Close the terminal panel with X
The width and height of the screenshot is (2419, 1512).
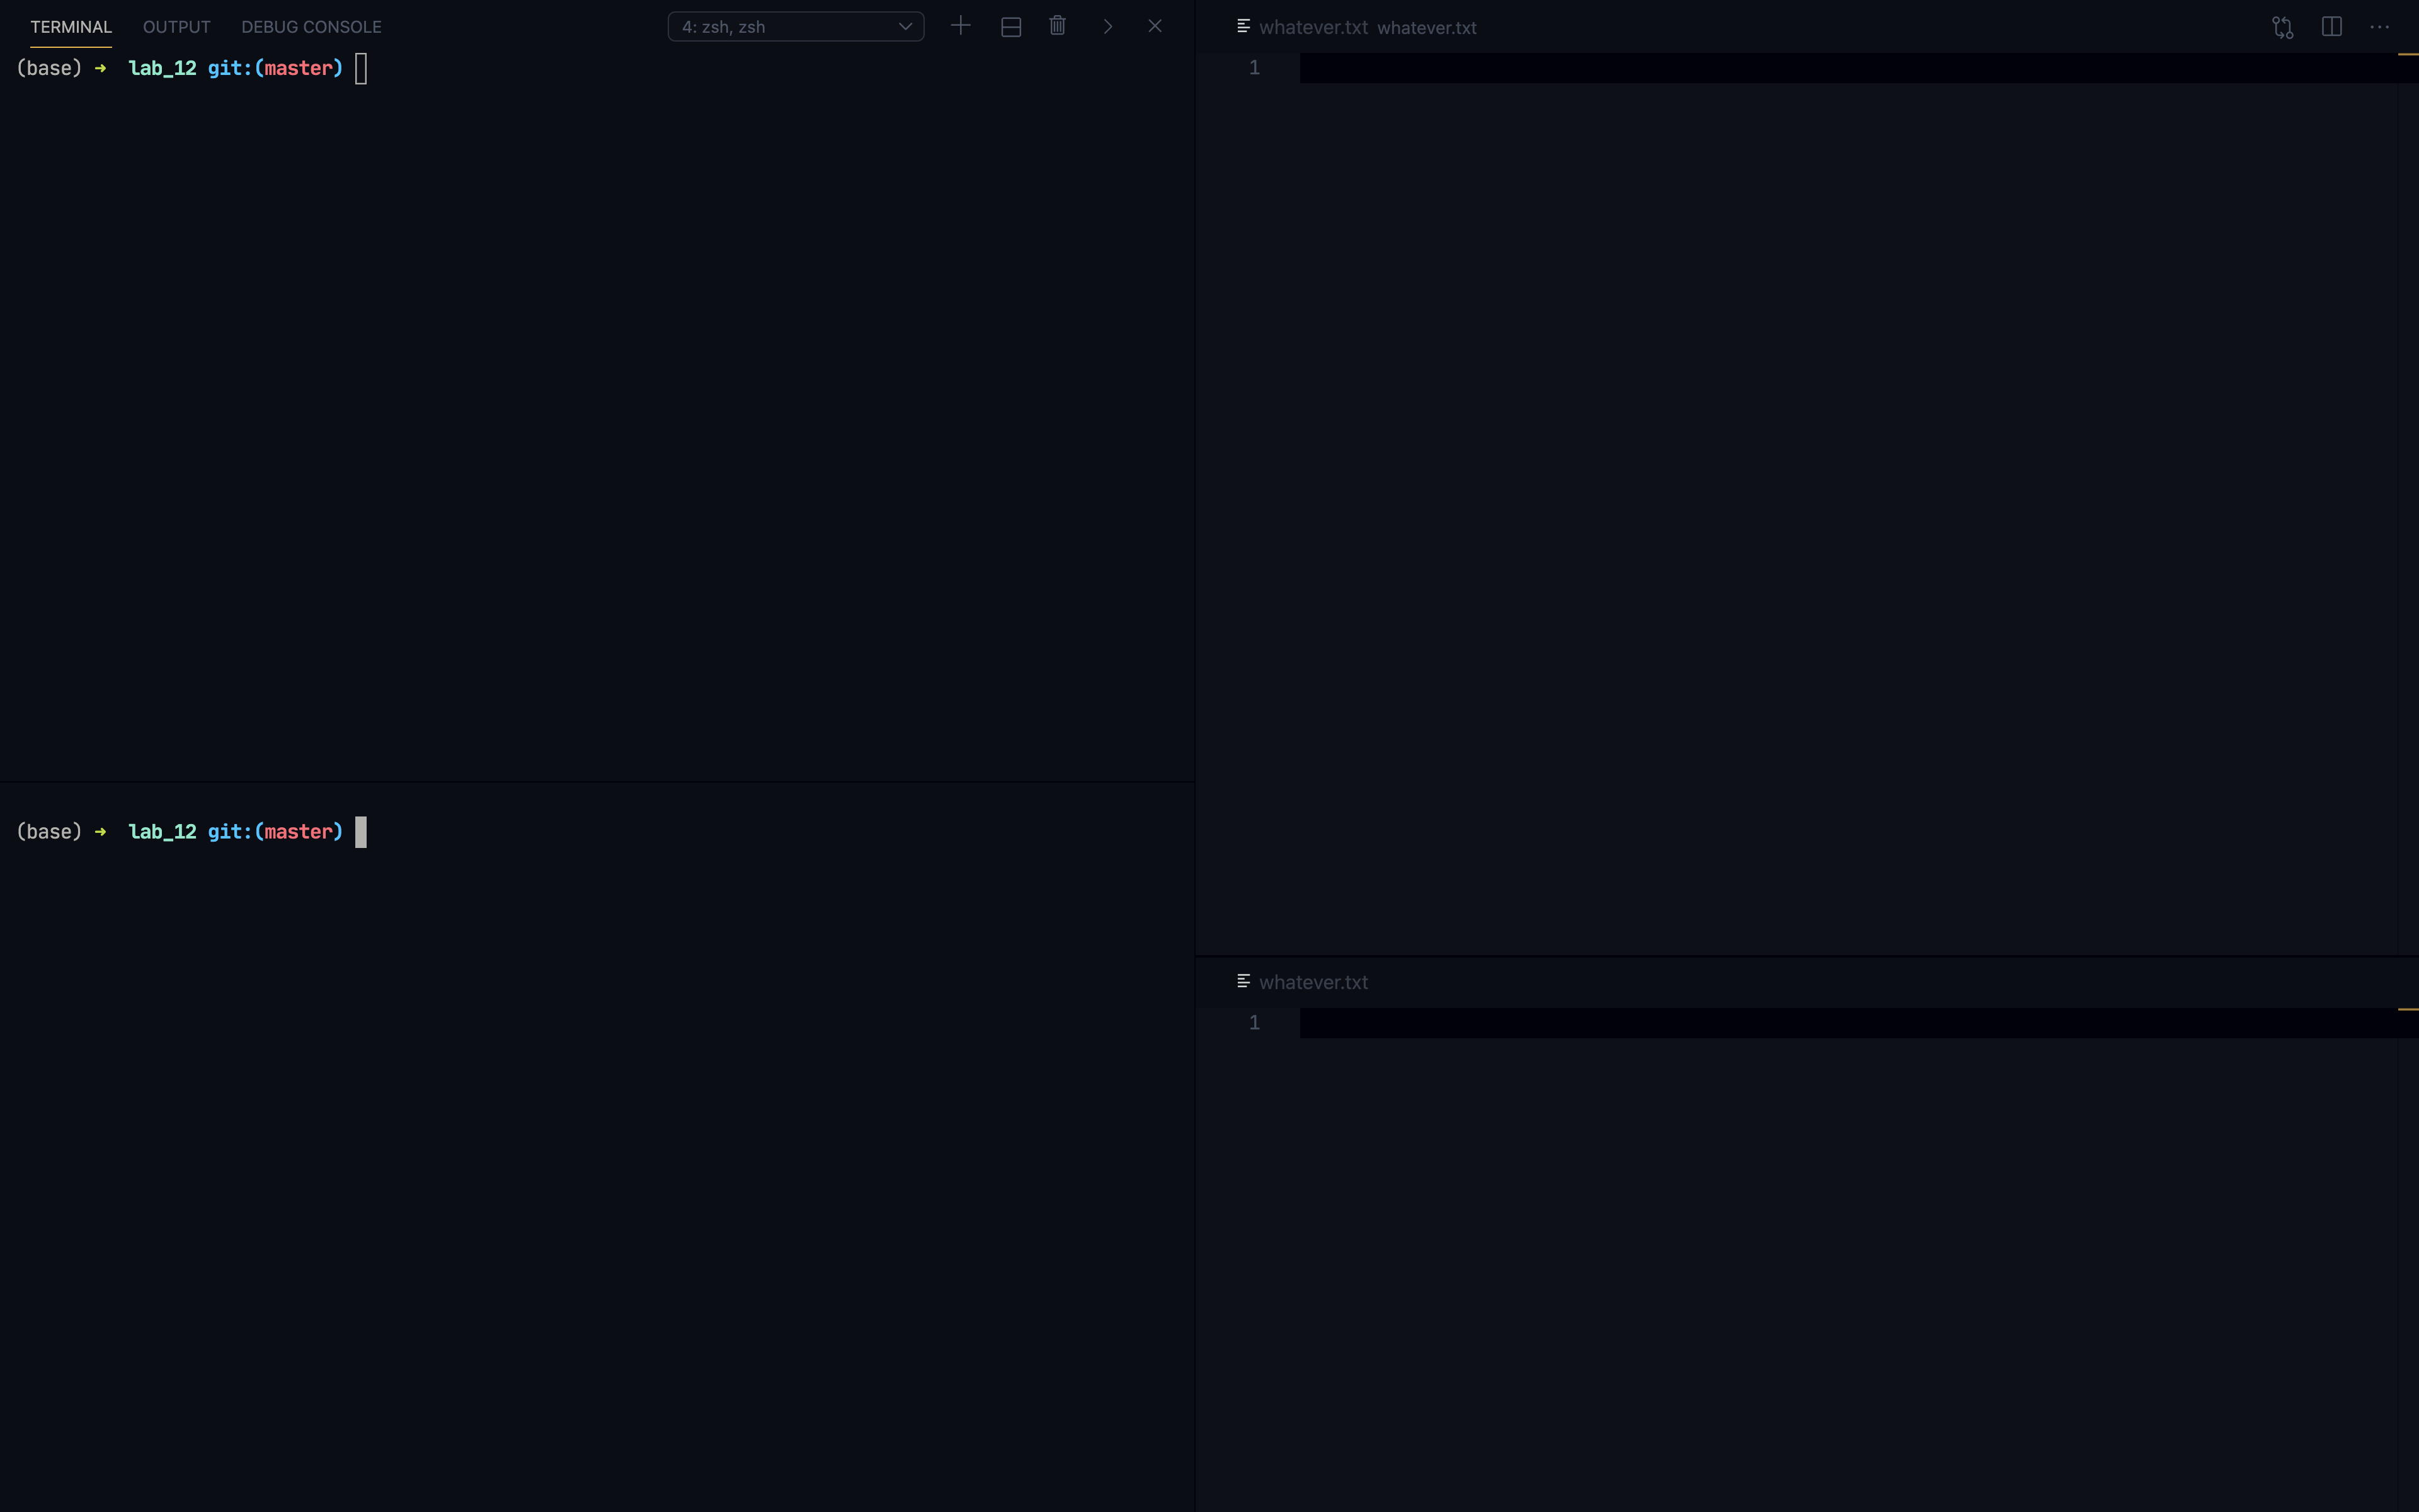1155,26
